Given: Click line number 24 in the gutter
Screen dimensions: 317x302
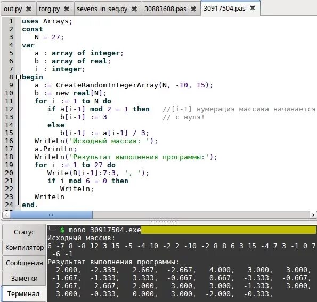Looking at the screenshot, I should click(9, 205).
